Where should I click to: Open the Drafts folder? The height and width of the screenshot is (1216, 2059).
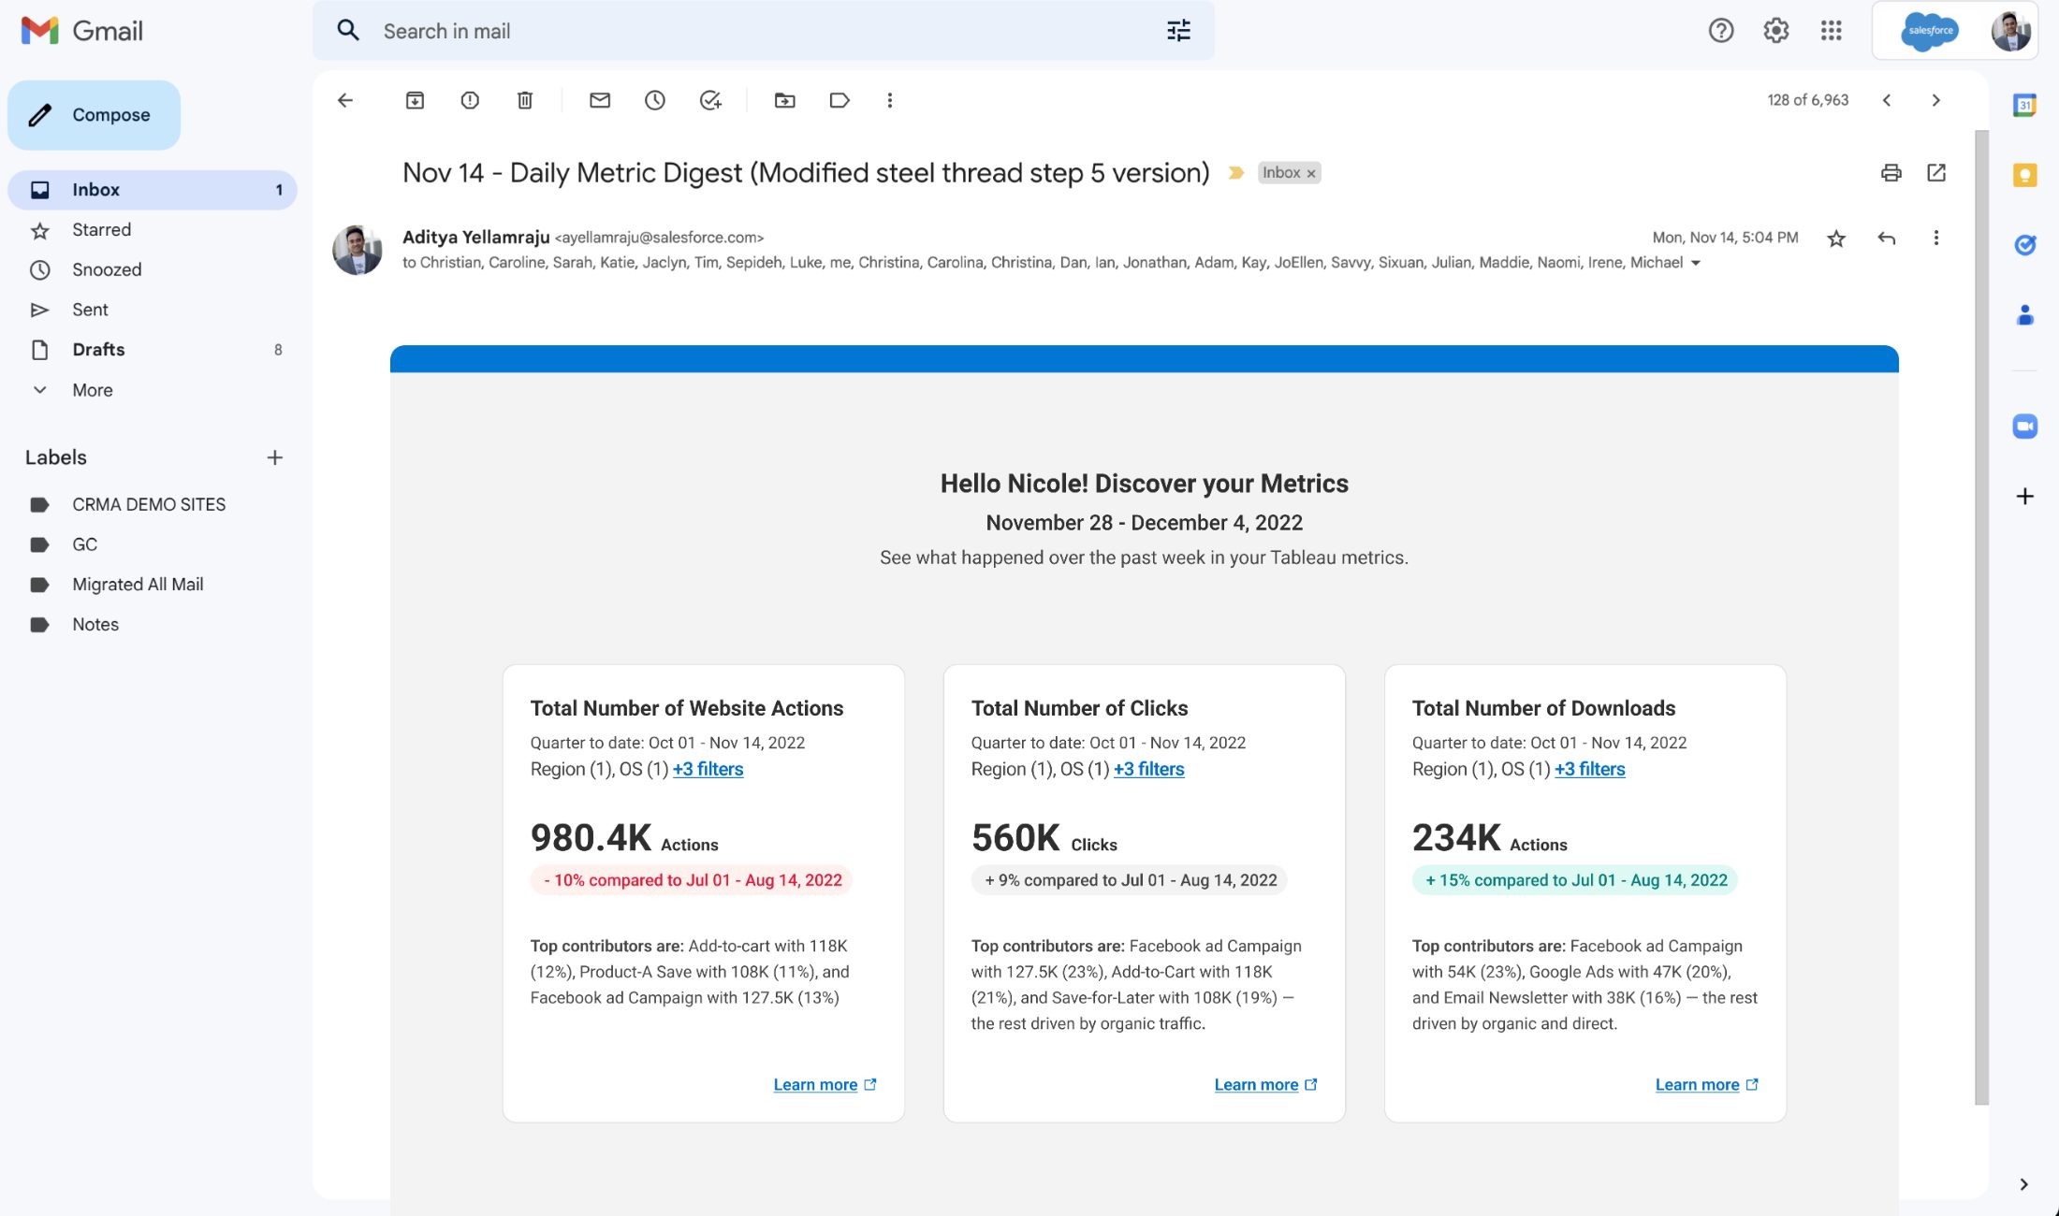click(153, 350)
